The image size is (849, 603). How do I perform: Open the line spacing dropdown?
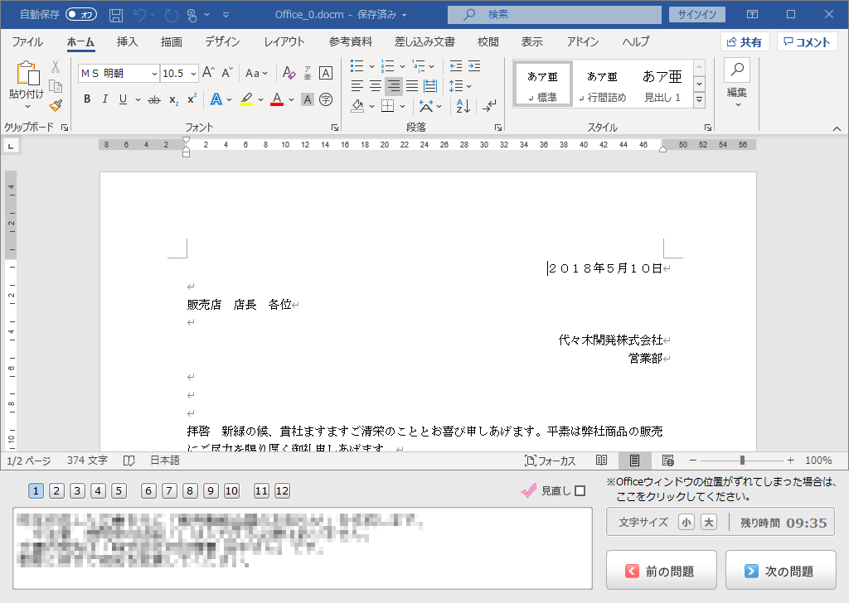tap(460, 85)
